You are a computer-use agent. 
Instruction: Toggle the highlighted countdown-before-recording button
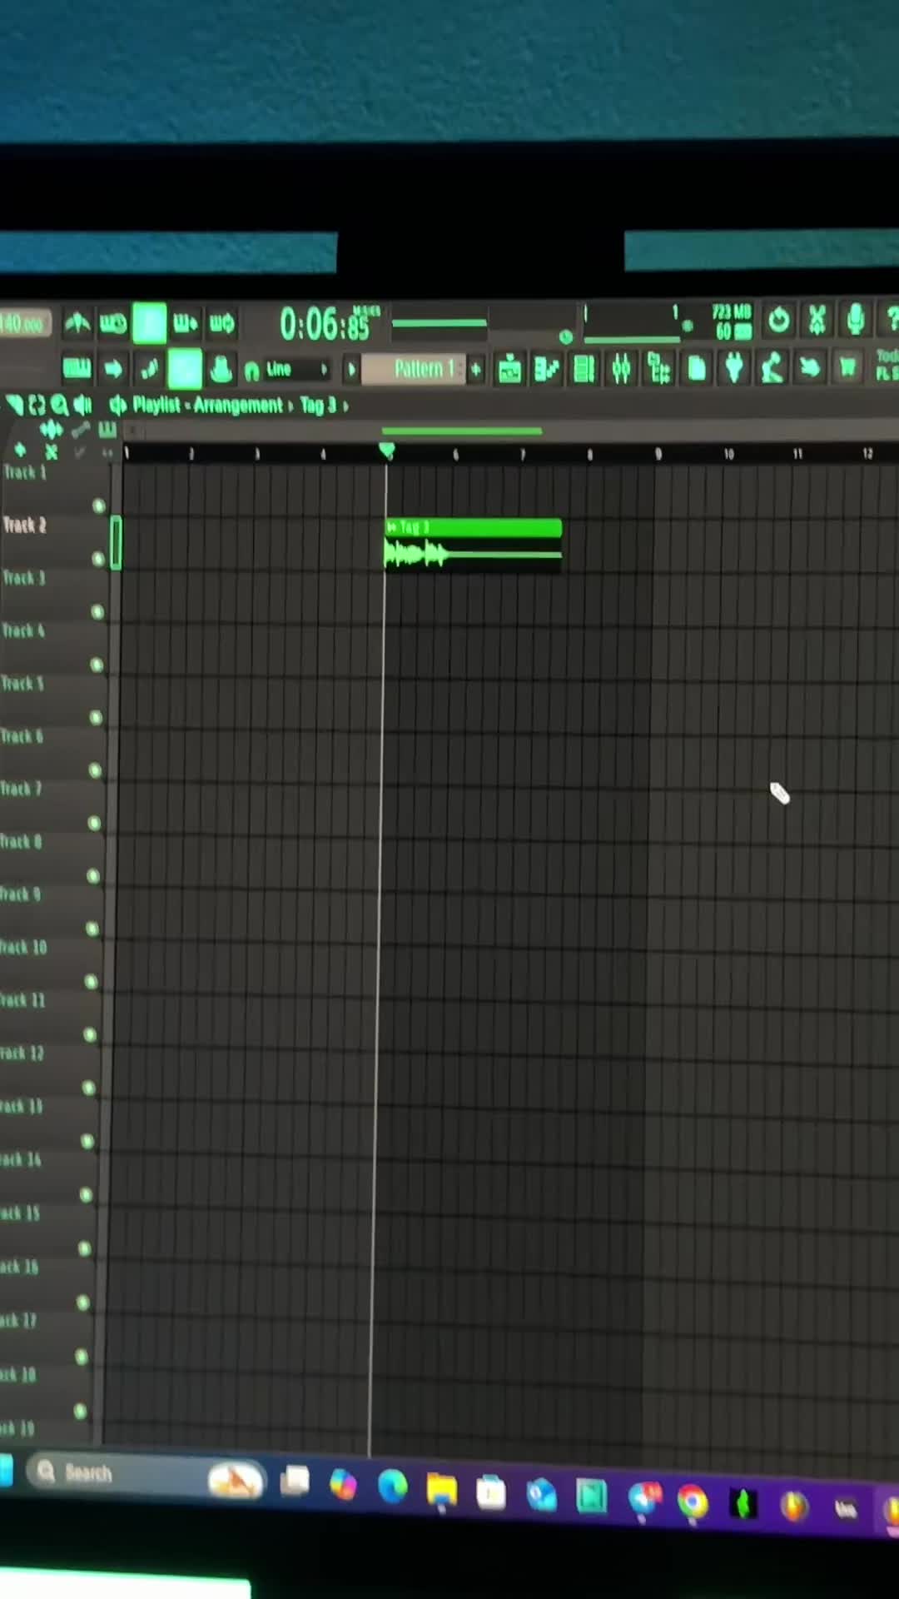150,323
